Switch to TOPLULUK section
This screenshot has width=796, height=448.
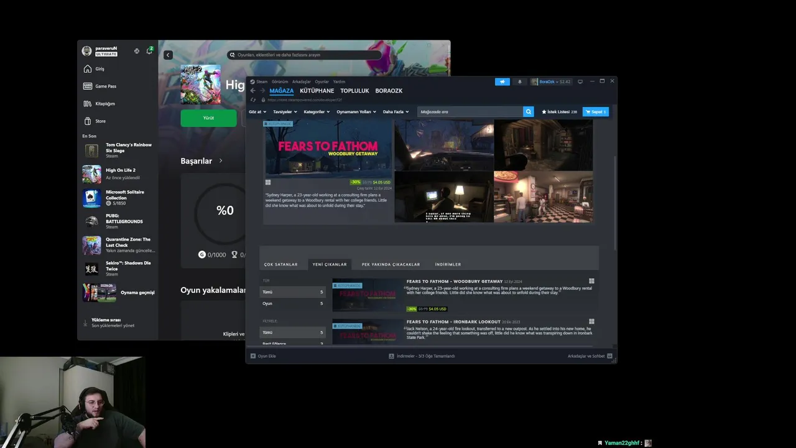354,91
